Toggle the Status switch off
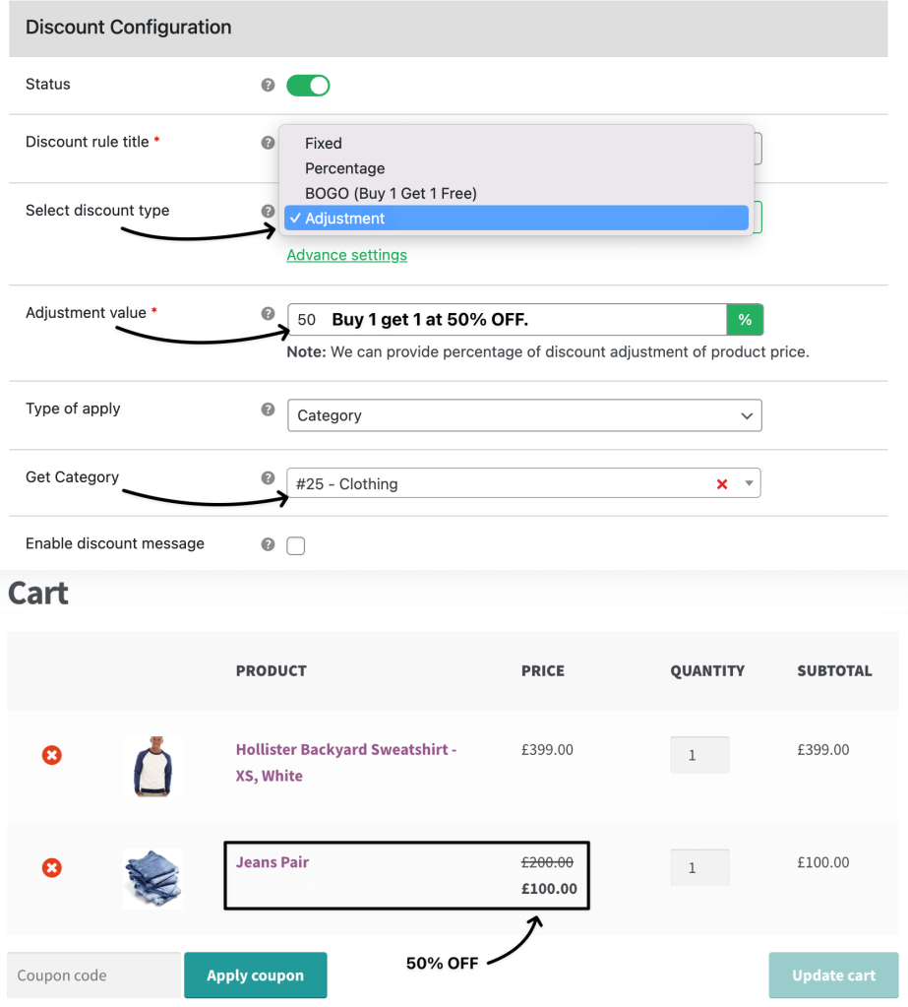908x1007 pixels. [308, 86]
